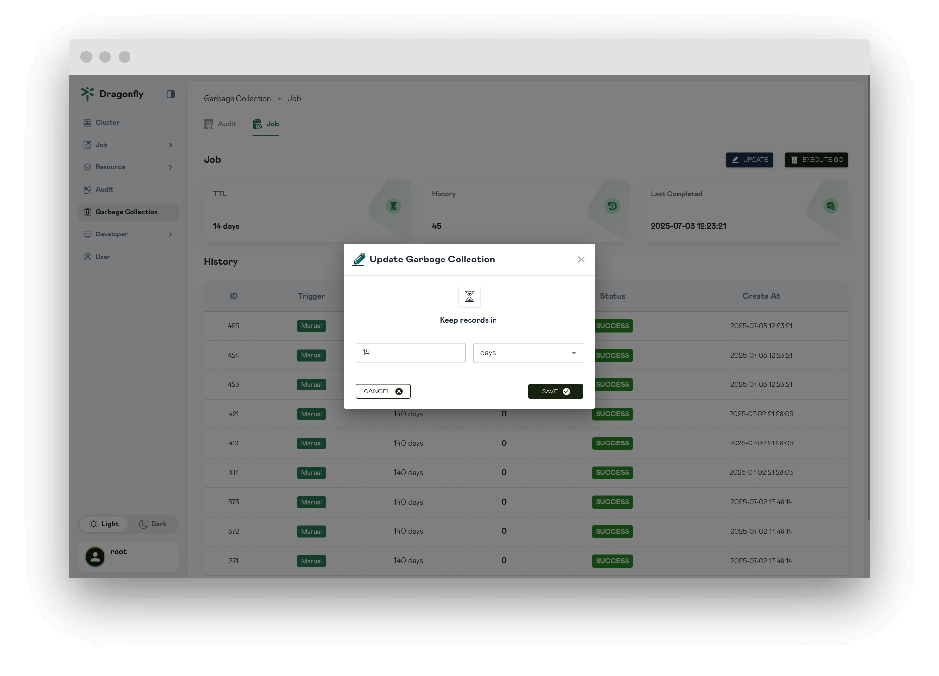Expand the Developer sidebar menu
939x676 pixels.
[x=128, y=234]
